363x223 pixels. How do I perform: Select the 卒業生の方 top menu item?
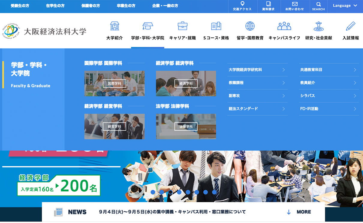[126, 6]
